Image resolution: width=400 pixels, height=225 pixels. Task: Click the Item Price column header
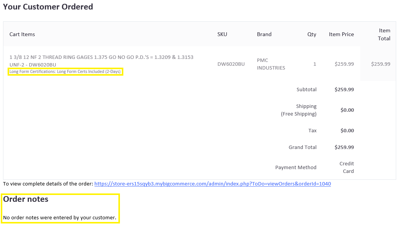[341, 34]
